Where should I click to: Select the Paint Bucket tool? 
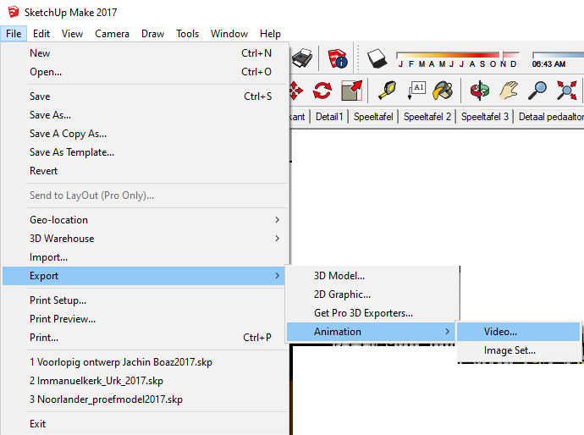pyautogui.click(x=444, y=91)
